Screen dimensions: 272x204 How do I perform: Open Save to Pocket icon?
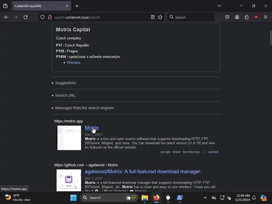tap(227, 17)
